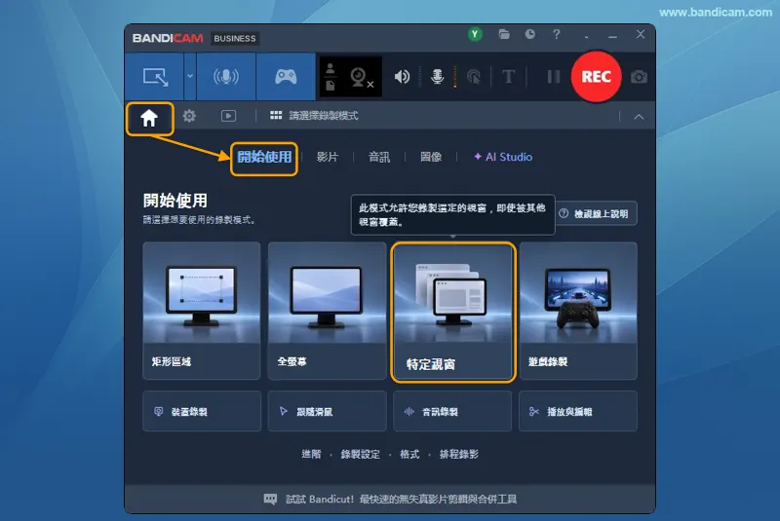Minimize the Bandicam window
This screenshot has width=780, height=521.
click(612, 35)
